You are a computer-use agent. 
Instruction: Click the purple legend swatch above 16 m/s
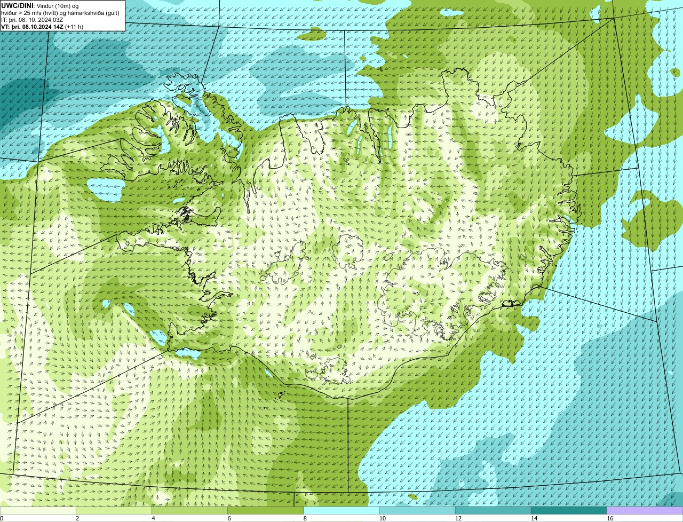(x=645, y=511)
